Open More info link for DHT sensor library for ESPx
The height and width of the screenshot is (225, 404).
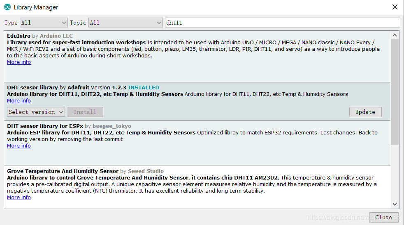coord(19,146)
